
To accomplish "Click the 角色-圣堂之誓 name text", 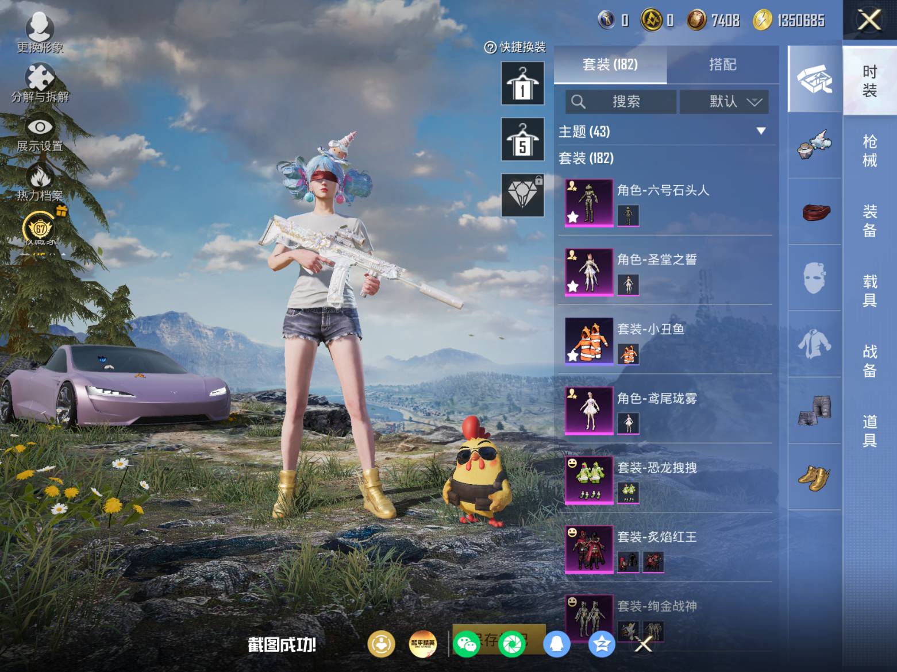I will (x=657, y=260).
